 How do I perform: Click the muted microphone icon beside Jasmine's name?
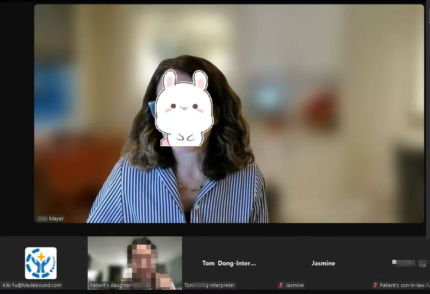pyautogui.click(x=281, y=285)
